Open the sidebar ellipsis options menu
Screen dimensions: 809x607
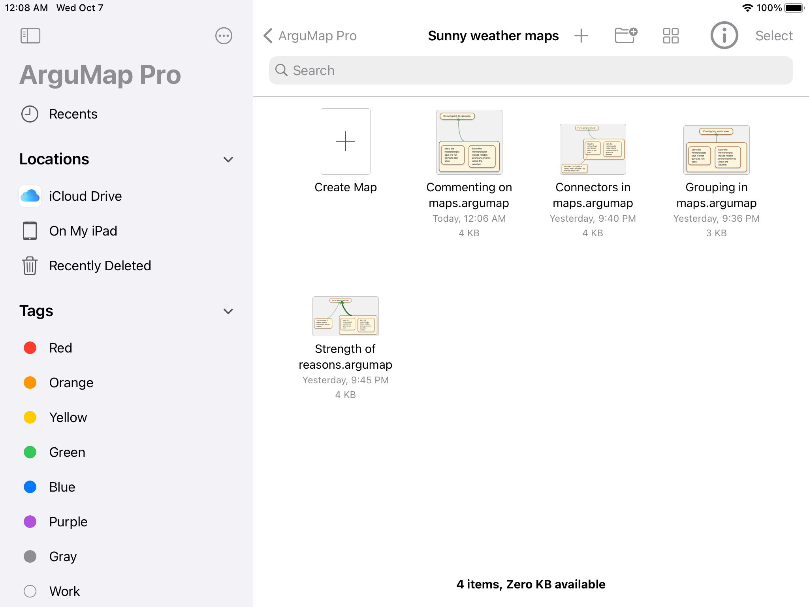click(224, 36)
